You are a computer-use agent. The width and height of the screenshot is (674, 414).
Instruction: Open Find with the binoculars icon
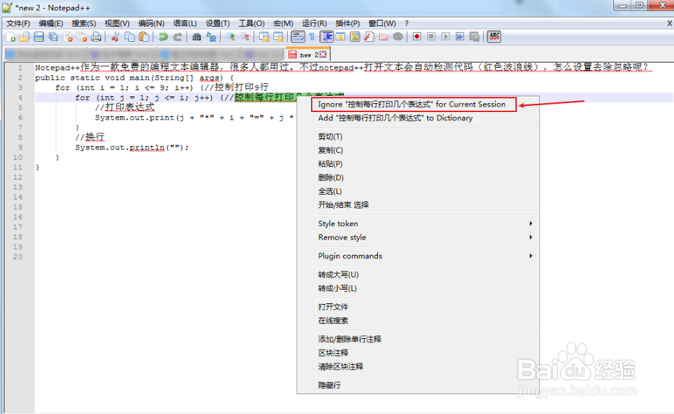[196, 37]
